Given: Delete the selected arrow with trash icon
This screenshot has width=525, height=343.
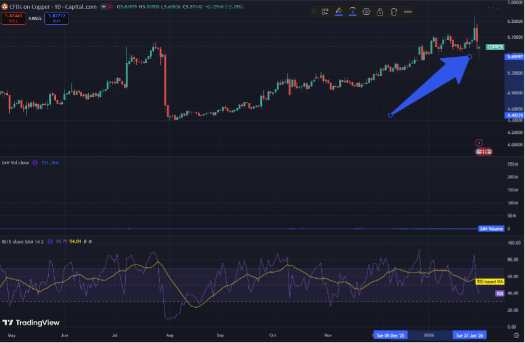Looking at the screenshot, I should click(x=394, y=11).
